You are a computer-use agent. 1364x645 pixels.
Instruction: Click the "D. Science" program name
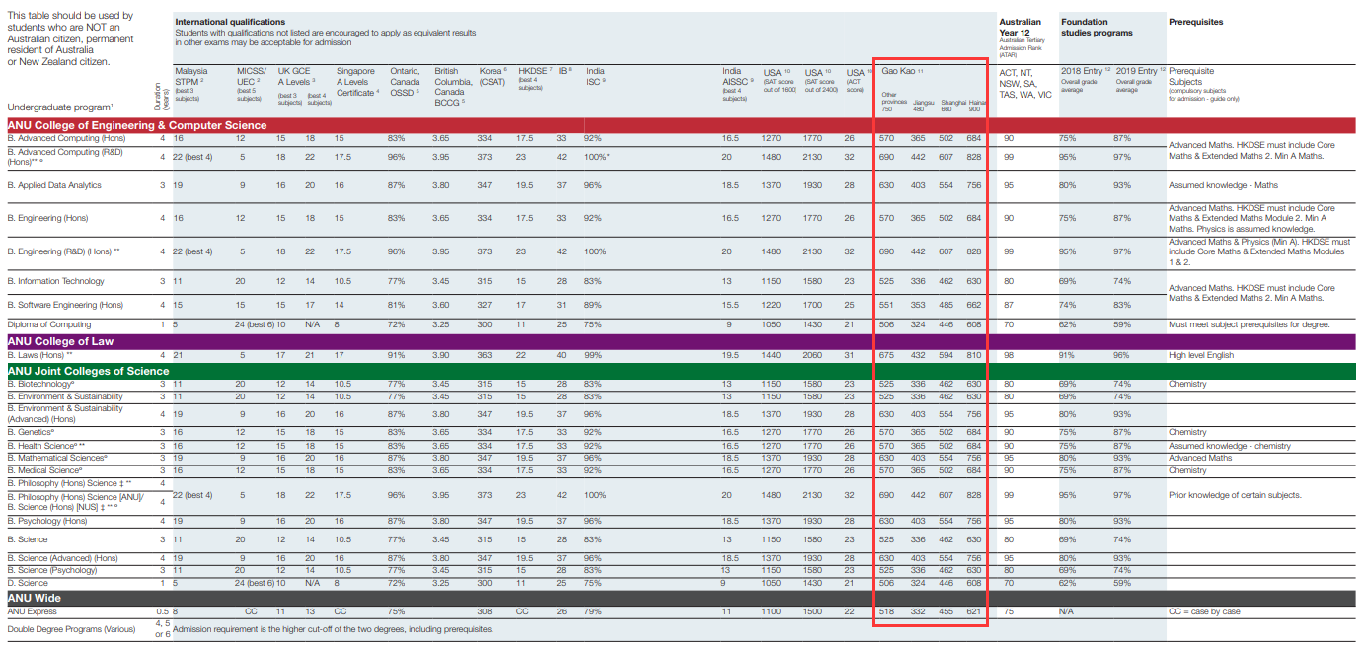point(27,583)
